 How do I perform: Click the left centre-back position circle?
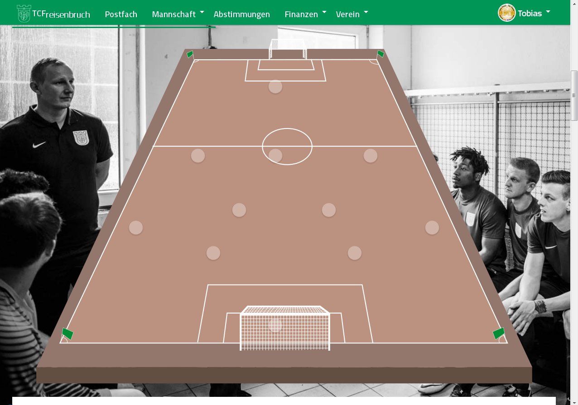(x=213, y=253)
